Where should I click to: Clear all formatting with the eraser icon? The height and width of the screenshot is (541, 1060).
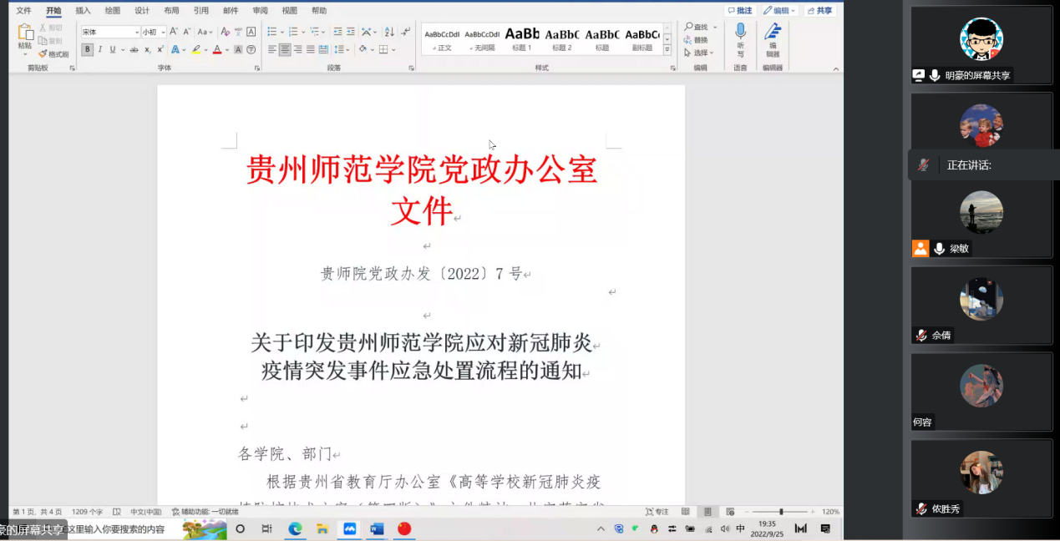226,32
